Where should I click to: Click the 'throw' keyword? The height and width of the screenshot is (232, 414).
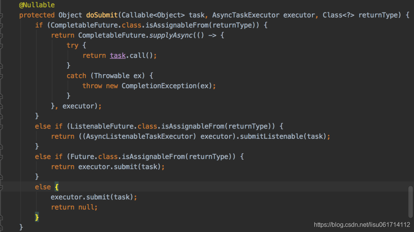pos(92,86)
